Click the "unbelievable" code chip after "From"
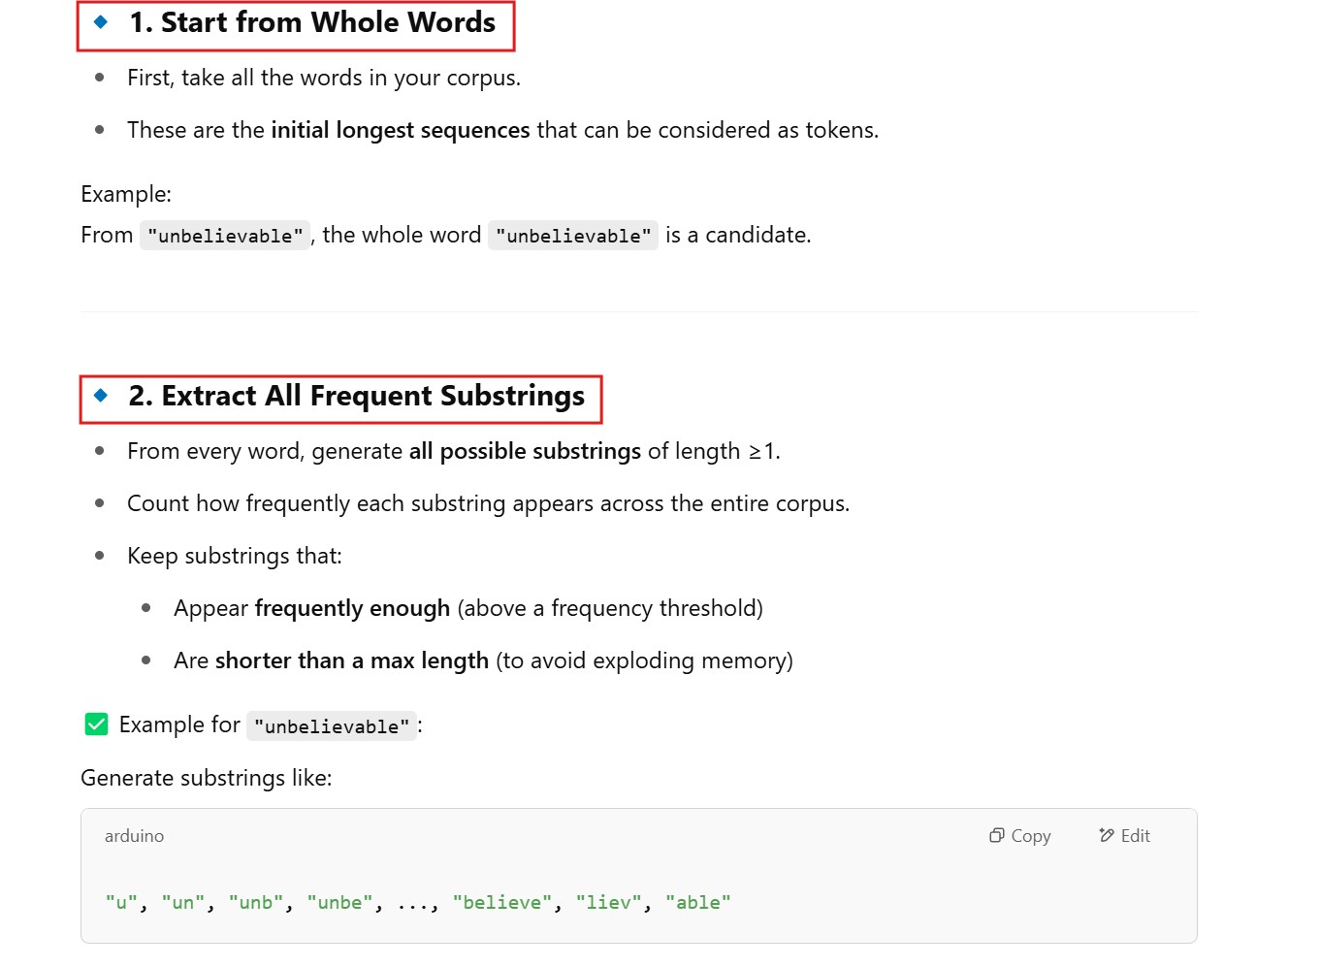Viewport: 1321px width, 966px height. 225,236
